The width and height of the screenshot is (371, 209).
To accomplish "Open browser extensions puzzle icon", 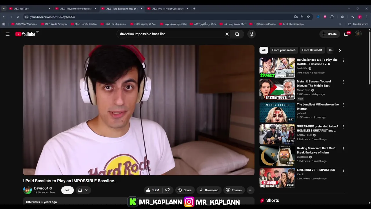I will (x=332, y=17).
